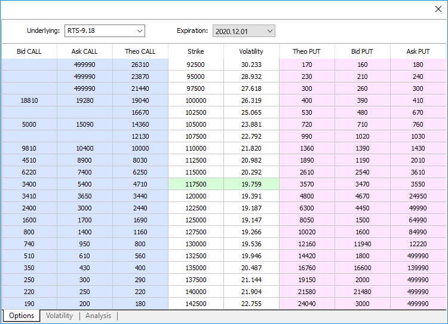Click Theo CALL value 290
This screenshot has width=448, height=324.
(x=140, y=280)
